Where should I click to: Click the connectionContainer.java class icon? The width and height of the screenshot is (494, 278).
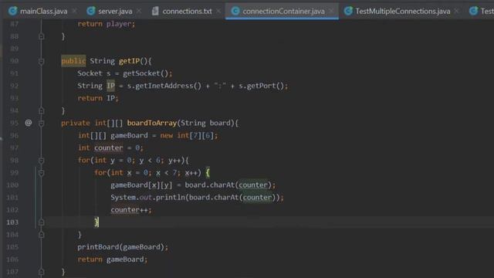coord(235,11)
